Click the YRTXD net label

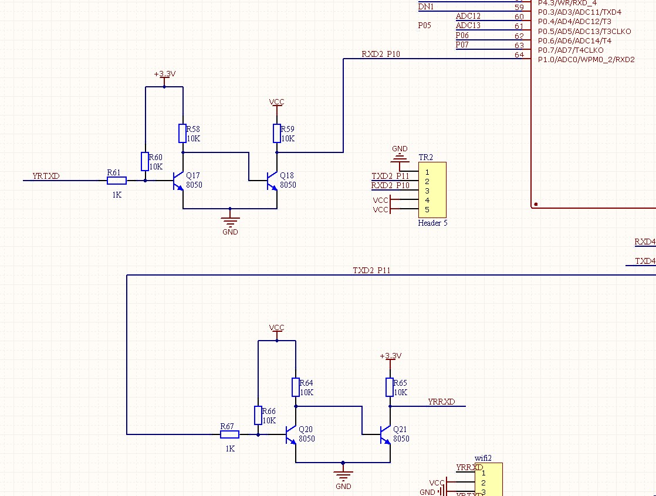[46, 176]
